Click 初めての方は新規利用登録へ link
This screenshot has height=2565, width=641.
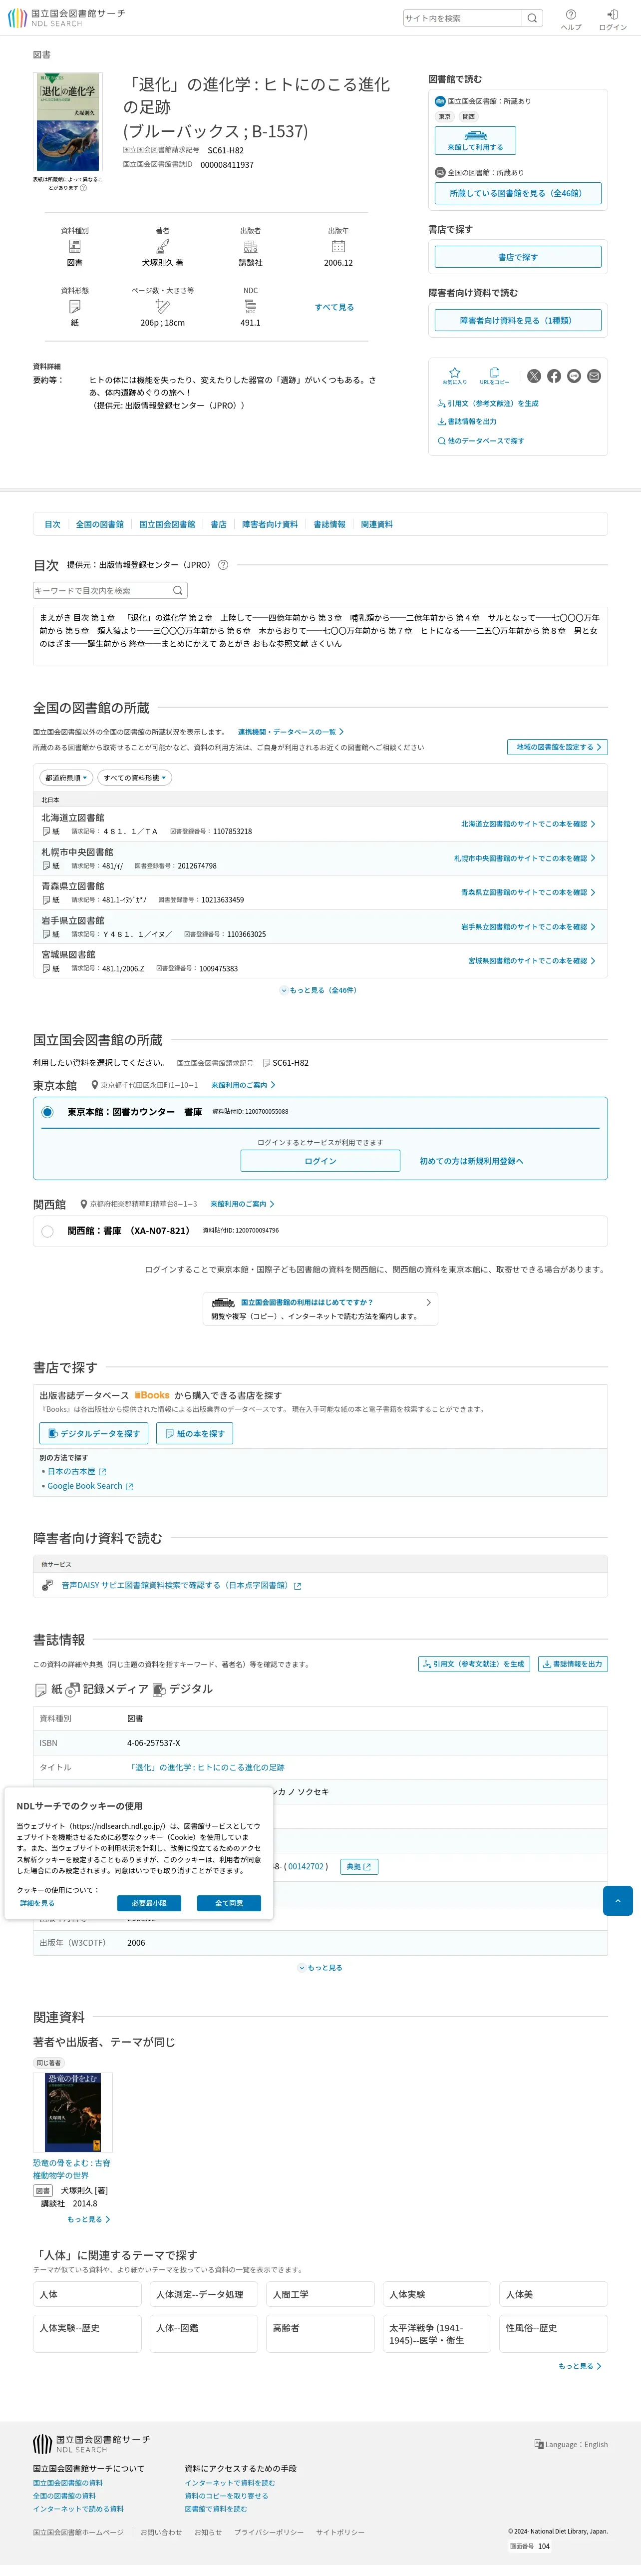[471, 1161]
